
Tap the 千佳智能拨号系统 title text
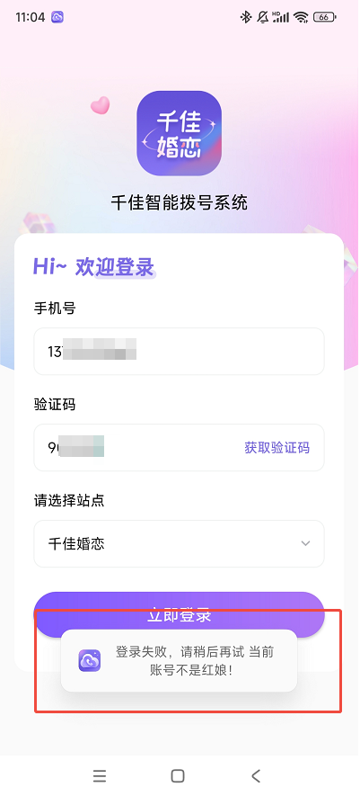[180, 203]
